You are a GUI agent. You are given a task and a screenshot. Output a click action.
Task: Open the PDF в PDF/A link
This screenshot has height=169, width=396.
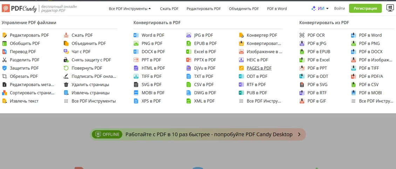(371, 76)
